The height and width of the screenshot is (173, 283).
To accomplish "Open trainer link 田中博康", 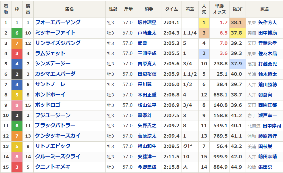I will pos(267,33).
